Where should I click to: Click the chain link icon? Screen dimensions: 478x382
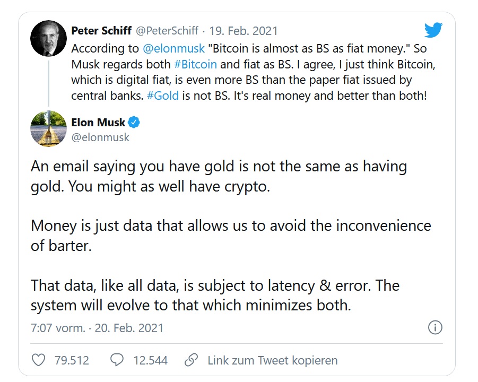pyautogui.click(x=191, y=361)
